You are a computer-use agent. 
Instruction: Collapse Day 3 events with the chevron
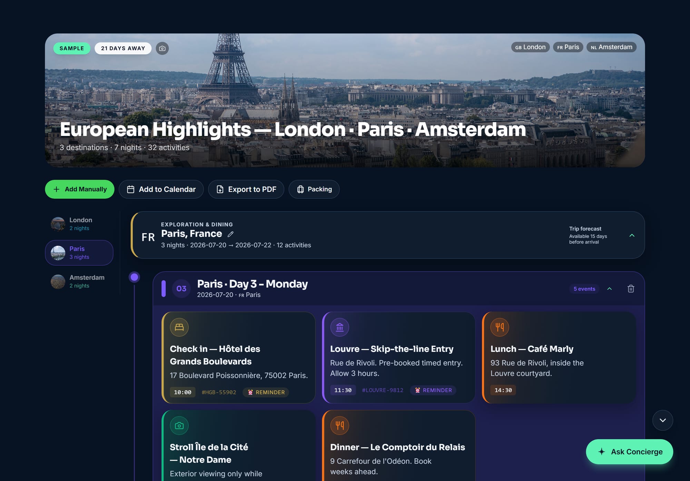(x=609, y=289)
